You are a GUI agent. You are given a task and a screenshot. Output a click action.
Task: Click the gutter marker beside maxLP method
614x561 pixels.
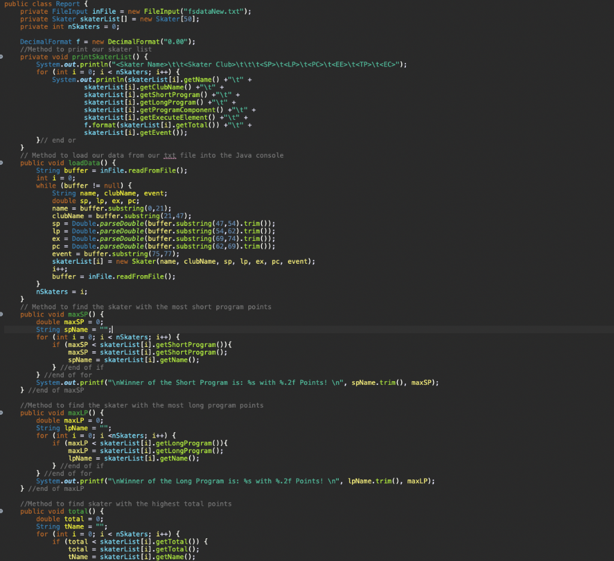point(4,412)
